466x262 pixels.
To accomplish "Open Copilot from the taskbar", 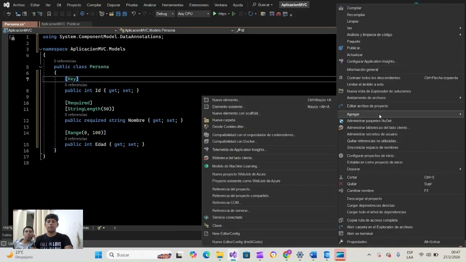I will [x=193, y=255].
